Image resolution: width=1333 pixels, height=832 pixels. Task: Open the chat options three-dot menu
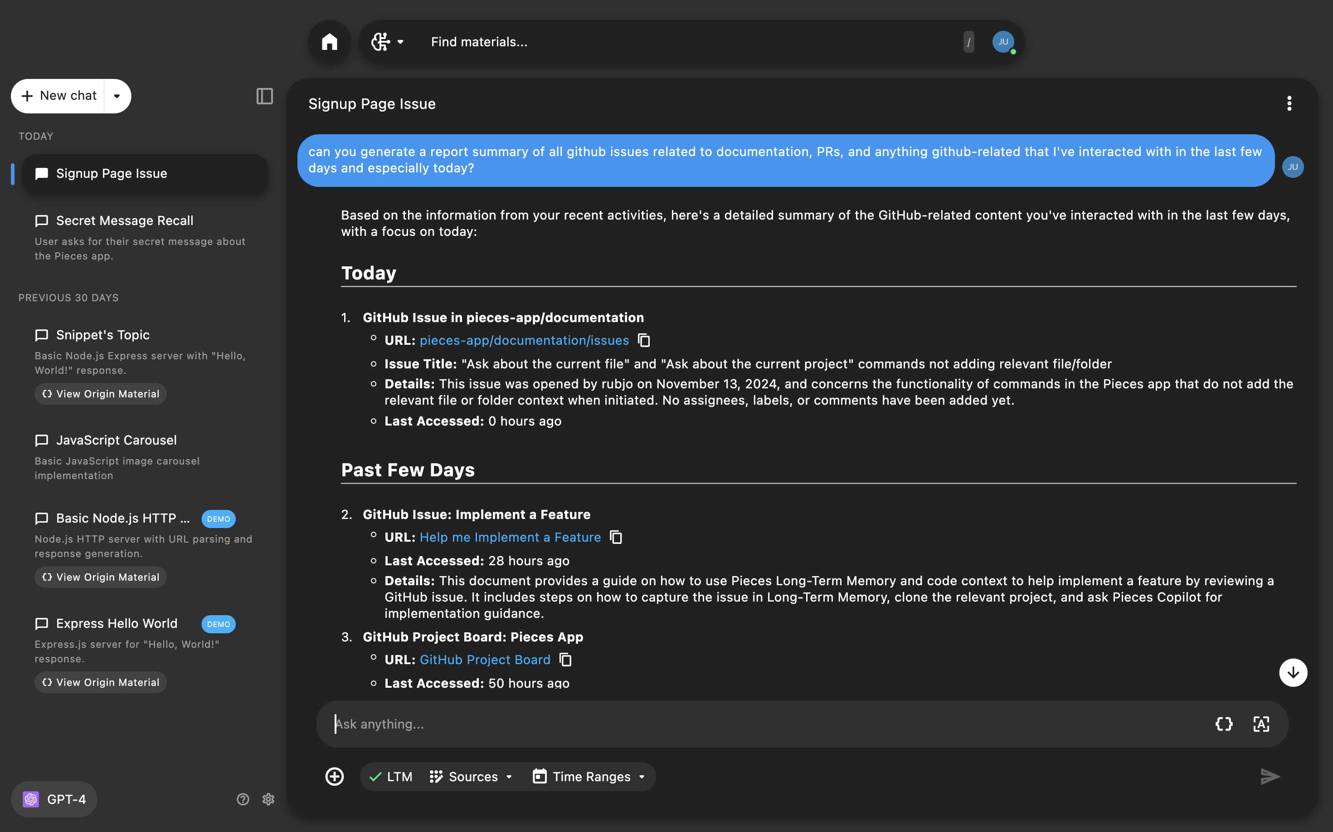coord(1289,103)
